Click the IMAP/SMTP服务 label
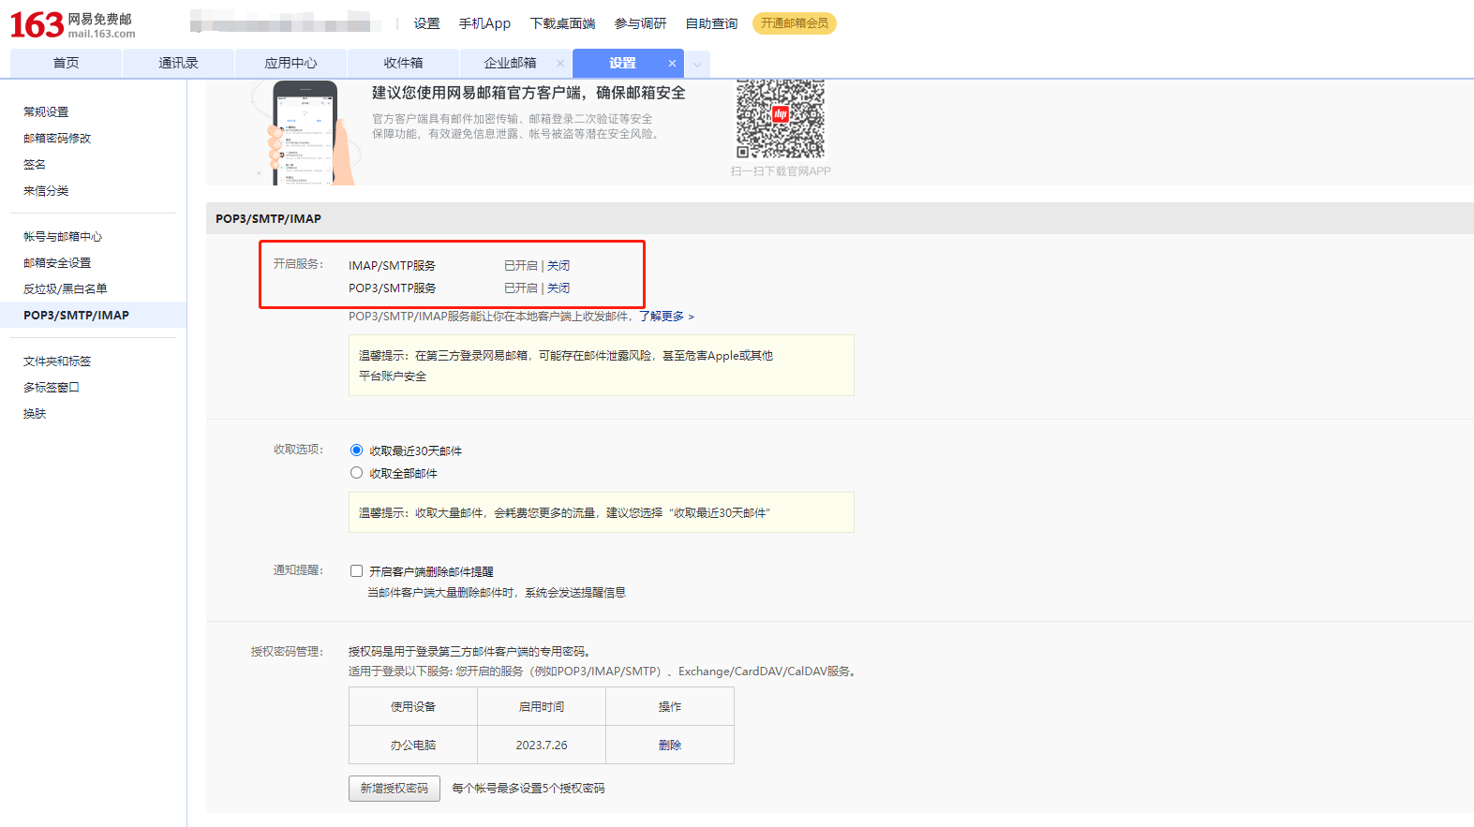 click(x=392, y=265)
